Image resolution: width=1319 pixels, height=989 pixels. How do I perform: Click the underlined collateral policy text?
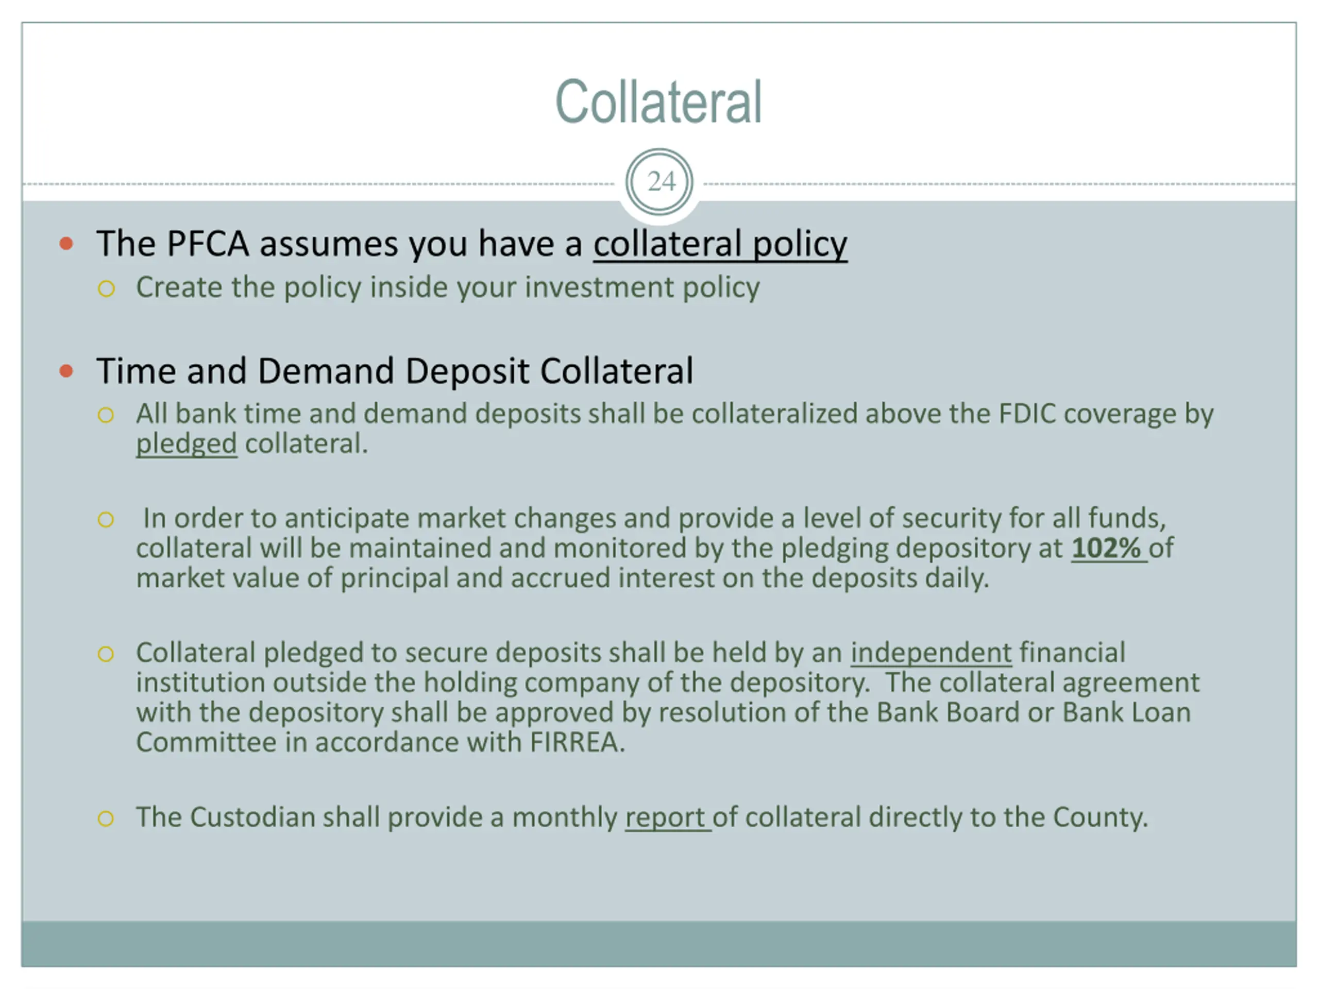point(720,244)
